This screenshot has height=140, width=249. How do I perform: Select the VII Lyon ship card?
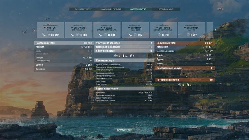[x=50, y=30]
